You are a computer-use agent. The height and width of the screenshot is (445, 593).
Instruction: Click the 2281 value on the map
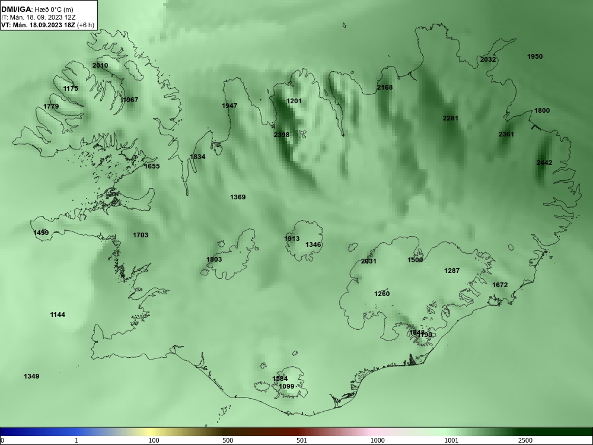click(x=451, y=119)
